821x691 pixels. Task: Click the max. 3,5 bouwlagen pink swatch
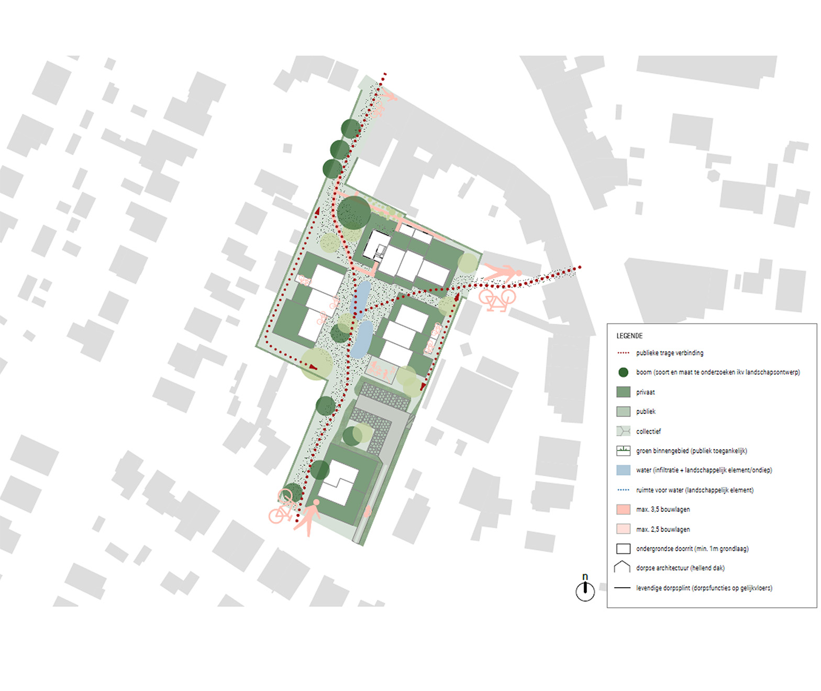click(623, 509)
